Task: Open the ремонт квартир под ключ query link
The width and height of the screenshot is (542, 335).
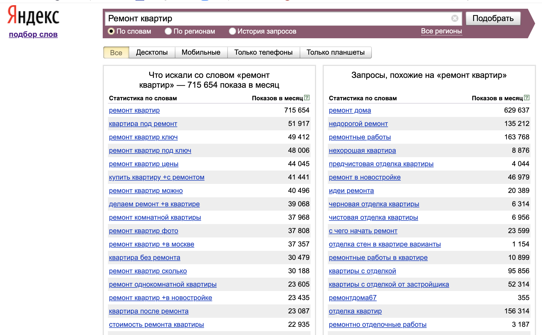Action: [x=150, y=151]
